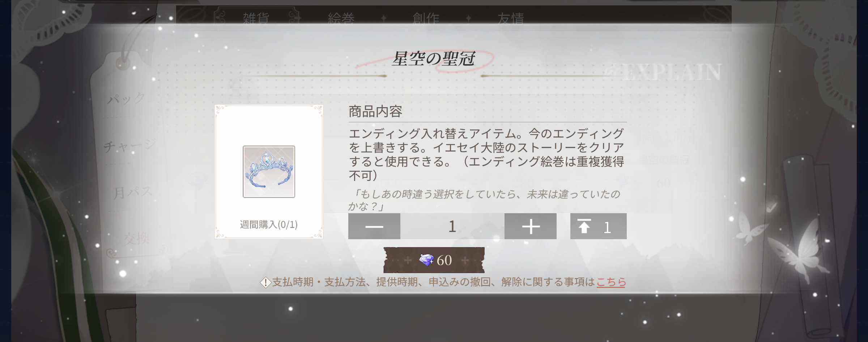
Task: Switch to the 雑貨 shop tab
Action: click(x=256, y=18)
